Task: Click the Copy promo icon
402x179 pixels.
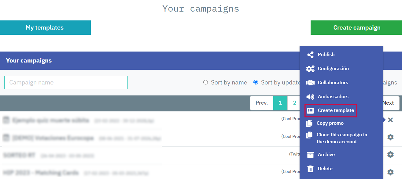Action: click(310, 123)
